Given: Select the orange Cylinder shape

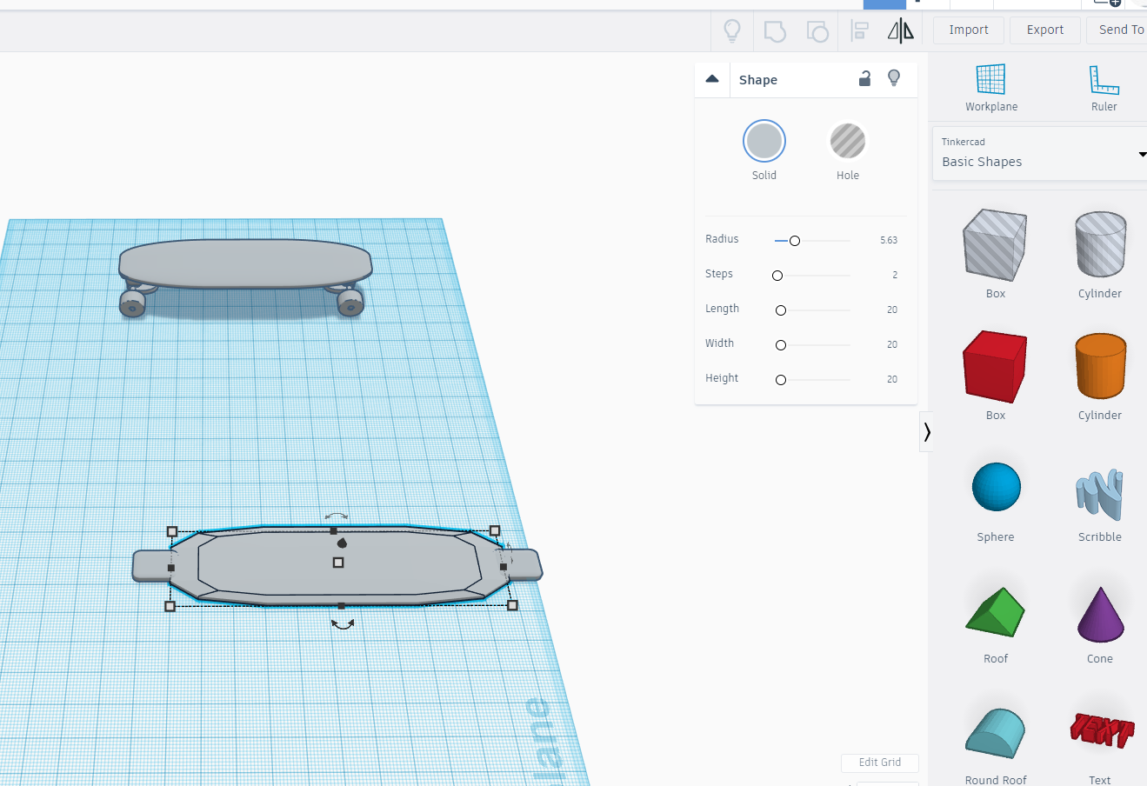Looking at the screenshot, I should click(1100, 366).
